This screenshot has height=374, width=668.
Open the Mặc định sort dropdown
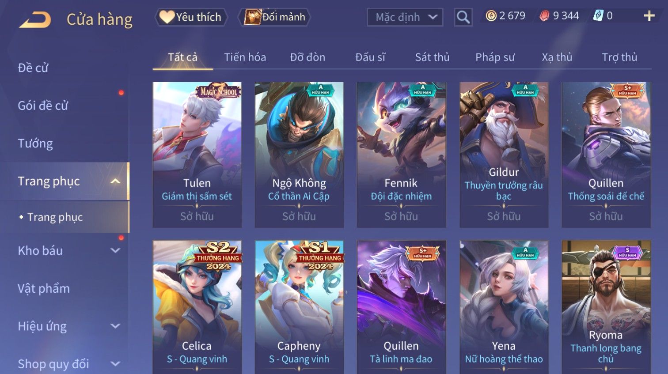click(405, 17)
